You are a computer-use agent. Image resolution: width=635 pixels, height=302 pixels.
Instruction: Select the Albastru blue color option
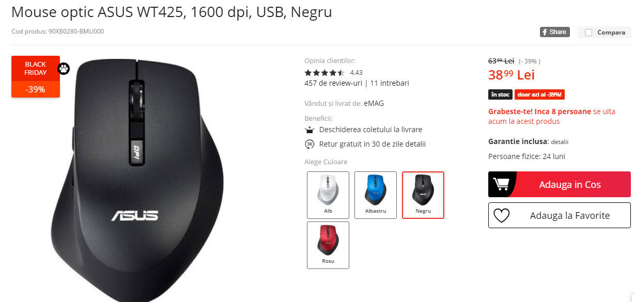pyautogui.click(x=376, y=195)
